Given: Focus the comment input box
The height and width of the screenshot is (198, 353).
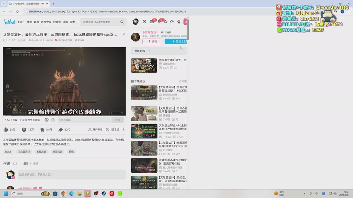Looking at the screenshot, I should (71, 174).
